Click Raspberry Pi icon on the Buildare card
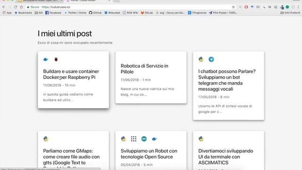The width and height of the screenshot is (302, 170). (x=56, y=59)
